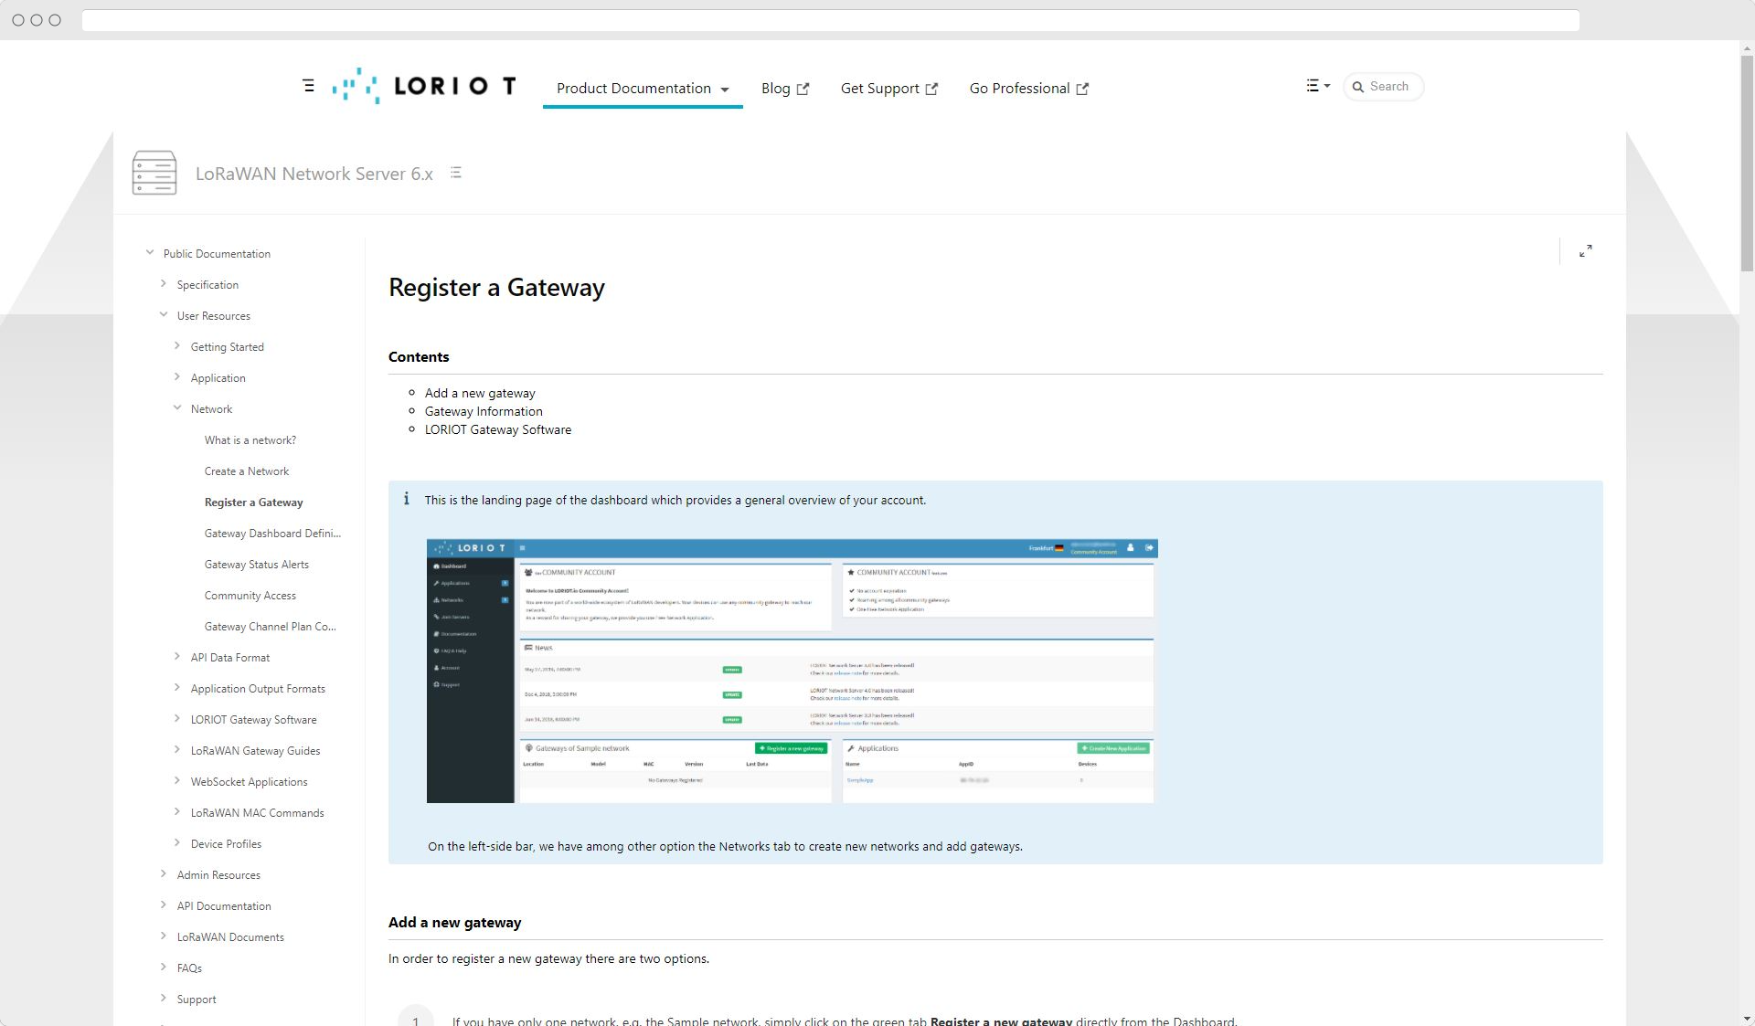Expand the Getting Started section
Screen dimensions: 1755x1026
coord(177,345)
